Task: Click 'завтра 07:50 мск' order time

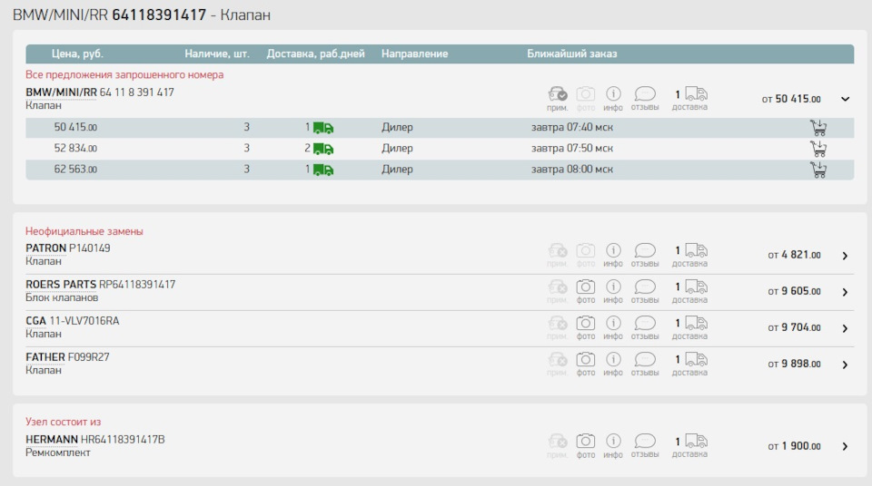Action: 571,149
